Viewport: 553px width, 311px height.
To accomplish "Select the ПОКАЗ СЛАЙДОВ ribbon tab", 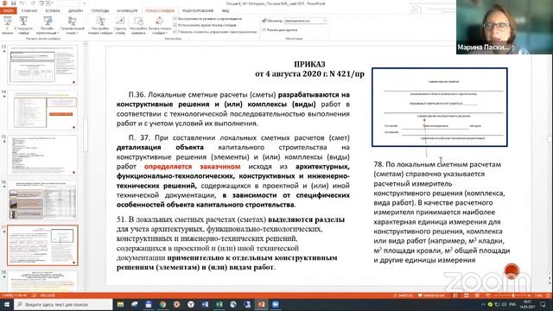I will (160, 11).
